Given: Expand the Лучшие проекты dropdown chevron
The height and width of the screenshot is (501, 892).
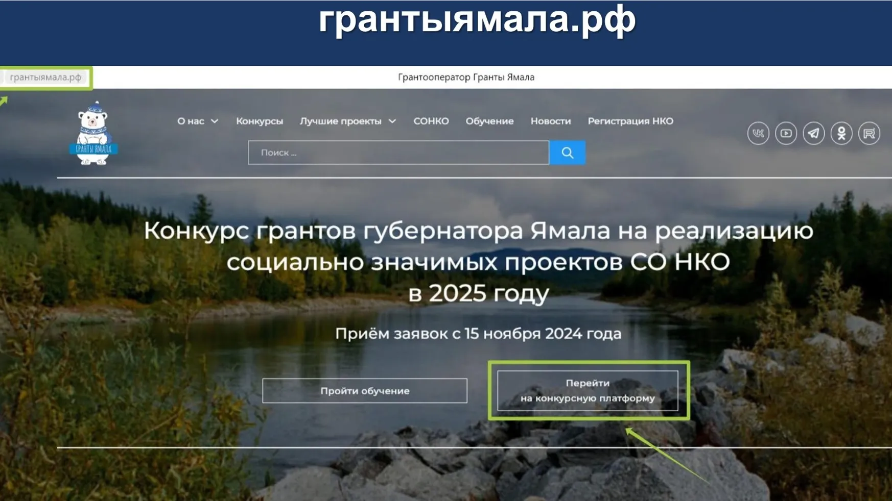Looking at the screenshot, I should tap(392, 121).
